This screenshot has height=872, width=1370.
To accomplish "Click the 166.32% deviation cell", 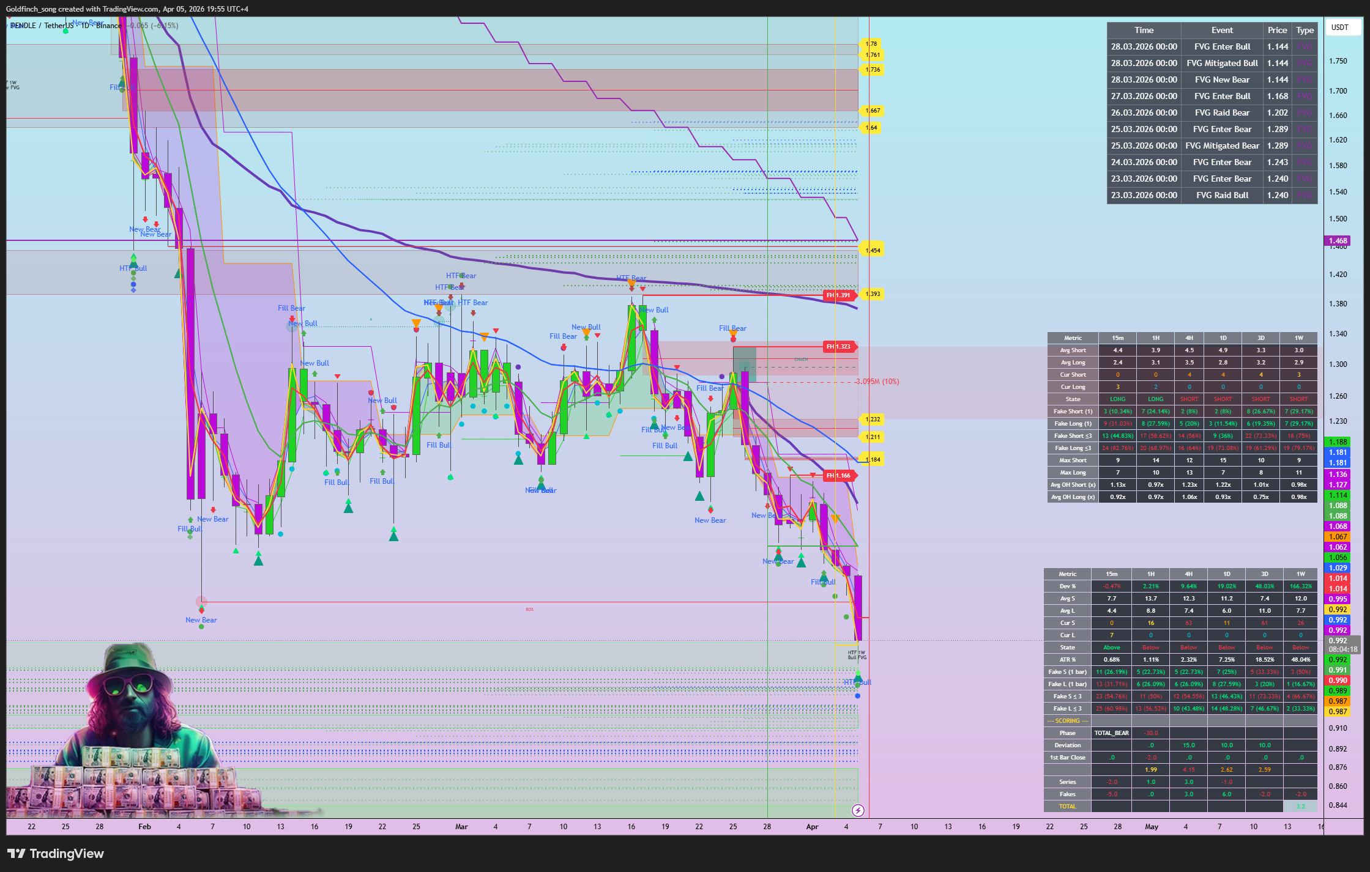I will (x=1300, y=586).
